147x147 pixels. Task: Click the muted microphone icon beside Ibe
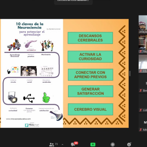(x=141, y=90)
